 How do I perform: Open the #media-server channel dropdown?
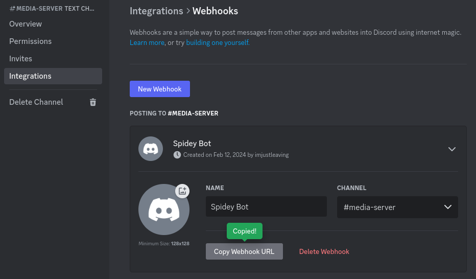(397, 207)
